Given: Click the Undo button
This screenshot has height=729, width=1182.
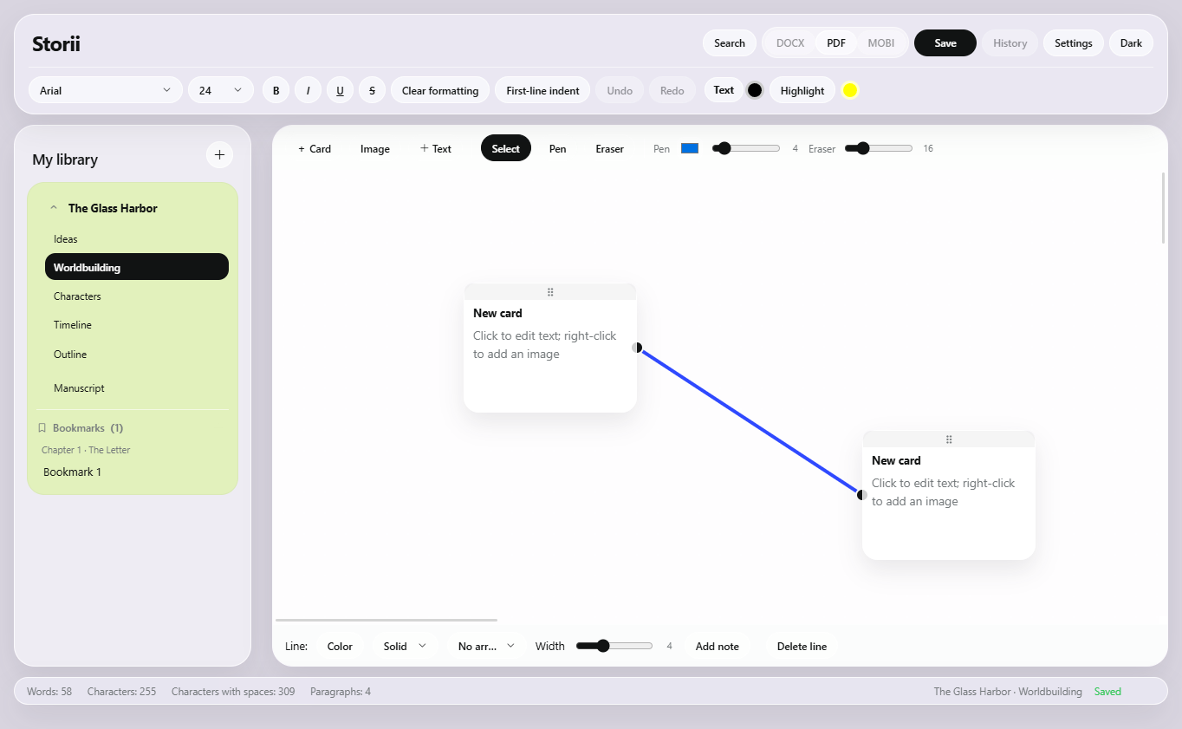Looking at the screenshot, I should [x=620, y=90].
